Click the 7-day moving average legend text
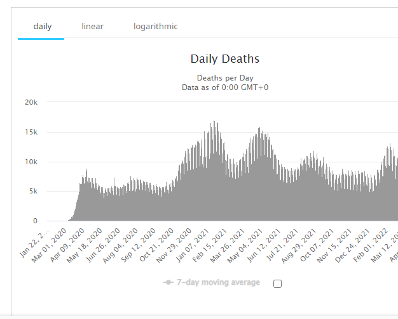Image resolution: width=398 pixels, height=319 pixels. pyautogui.click(x=219, y=282)
